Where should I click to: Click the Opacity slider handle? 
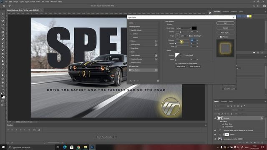[181, 32]
